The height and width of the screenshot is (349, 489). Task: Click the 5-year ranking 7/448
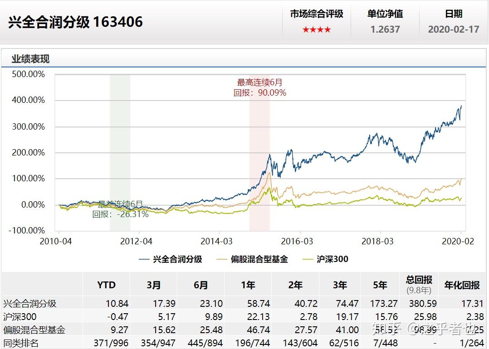[386, 344]
